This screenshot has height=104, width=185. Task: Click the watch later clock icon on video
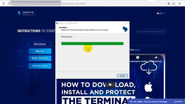pos(138,57)
